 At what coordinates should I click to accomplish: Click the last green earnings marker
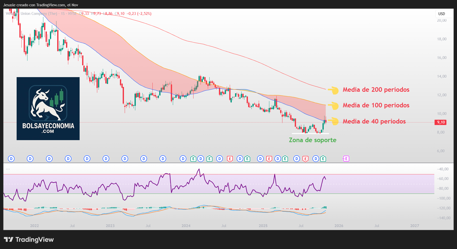tap(323, 159)
